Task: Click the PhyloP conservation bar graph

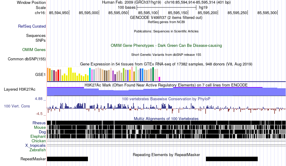Action: 166,108
